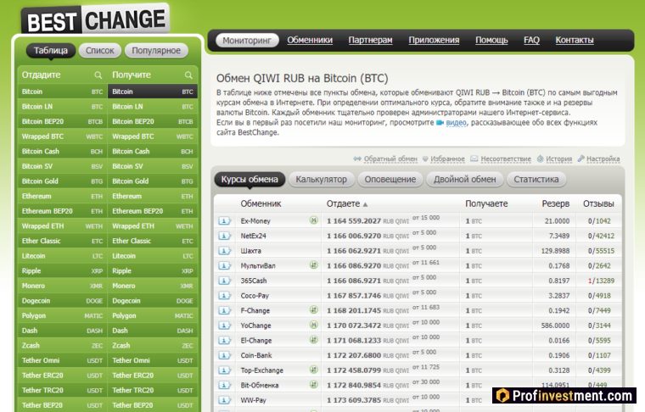Open the Партнерам menu item
The width and height of the screenshot is (645, 412).
tap(371, 40)
